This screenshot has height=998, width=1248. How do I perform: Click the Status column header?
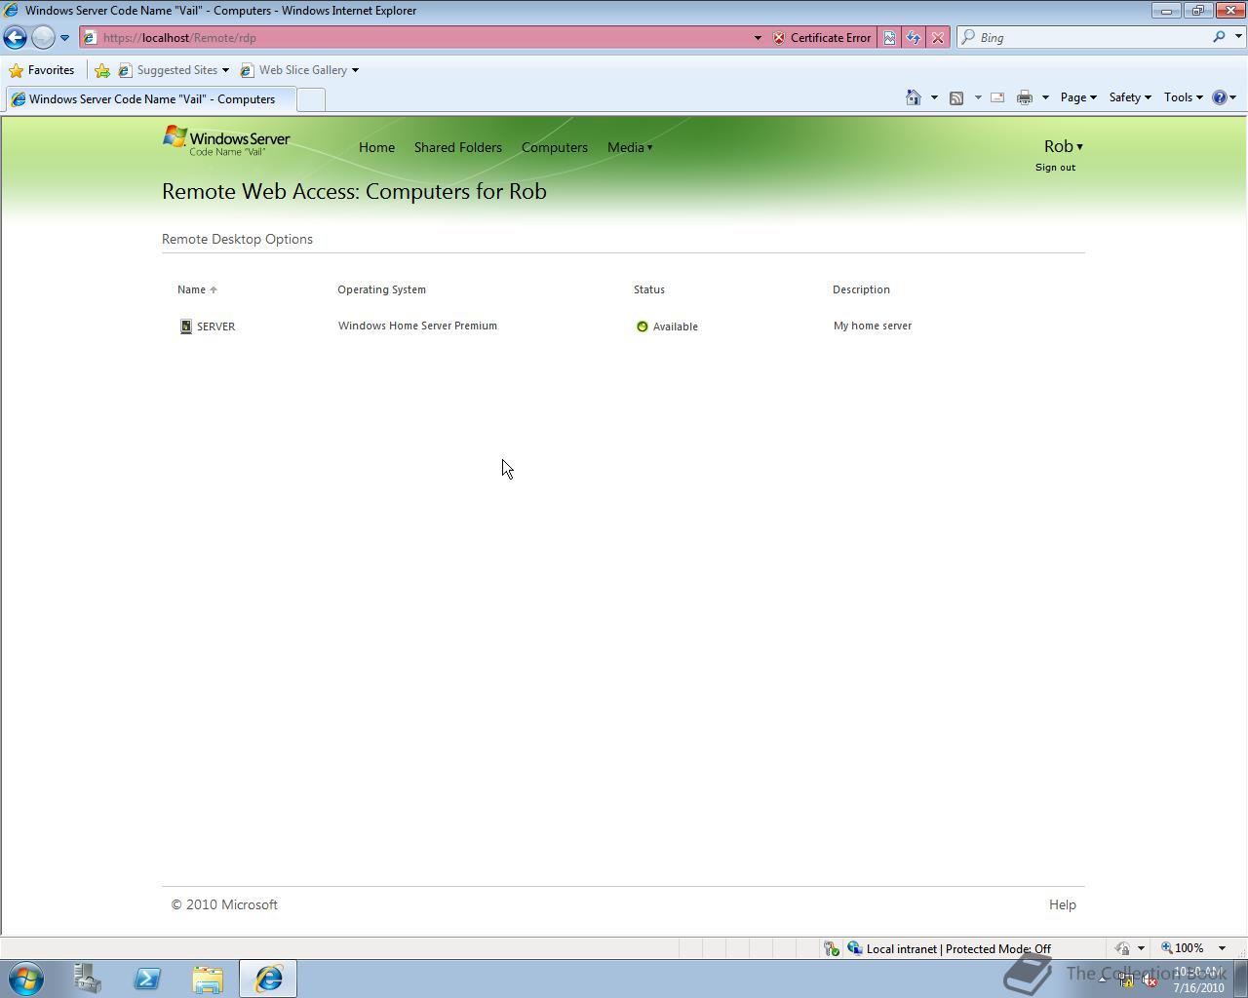click(649, 289)
